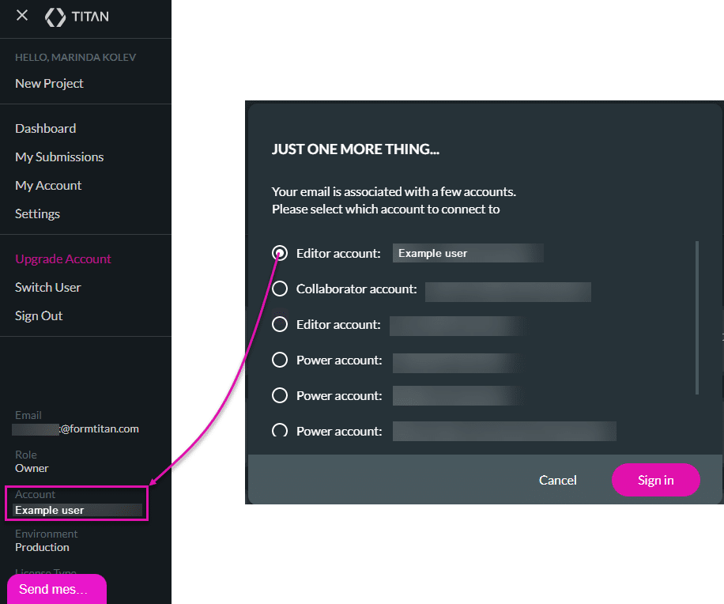Open My Account from the sidebar
This screenshot has width=724, height=604.
(x=48, y=185)
